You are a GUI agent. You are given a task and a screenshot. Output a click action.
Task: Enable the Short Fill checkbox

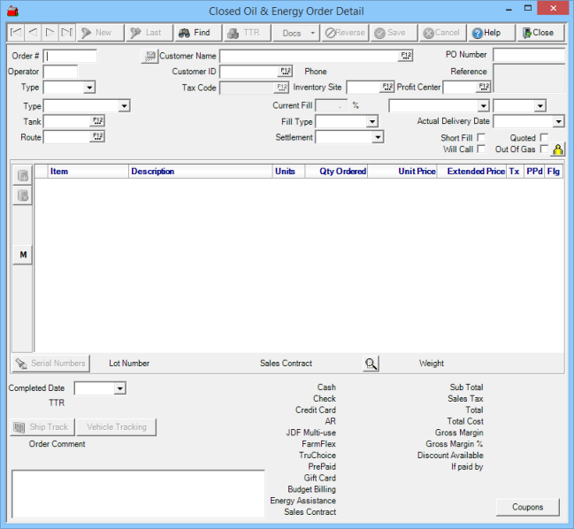481,138
